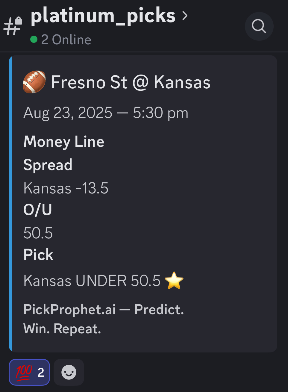Image resolution: width=288 pixels, height=392 pixels.
Task: Click the 50.5 over/under value
Action: (38, 233)
